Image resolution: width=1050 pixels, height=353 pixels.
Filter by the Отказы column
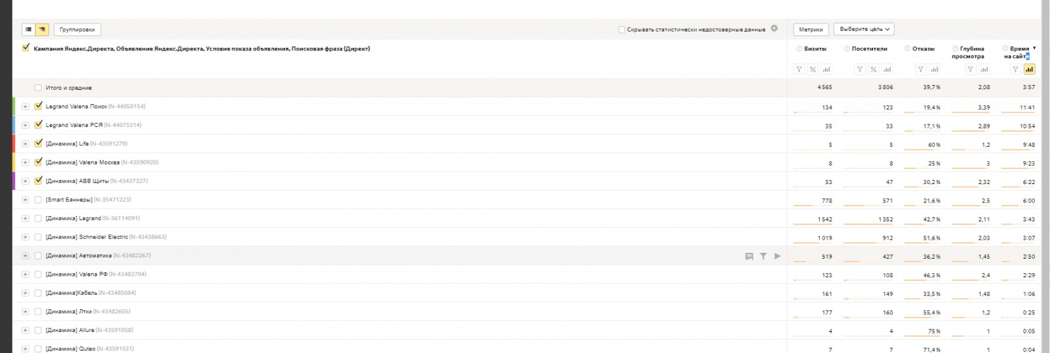coord(921,69)
